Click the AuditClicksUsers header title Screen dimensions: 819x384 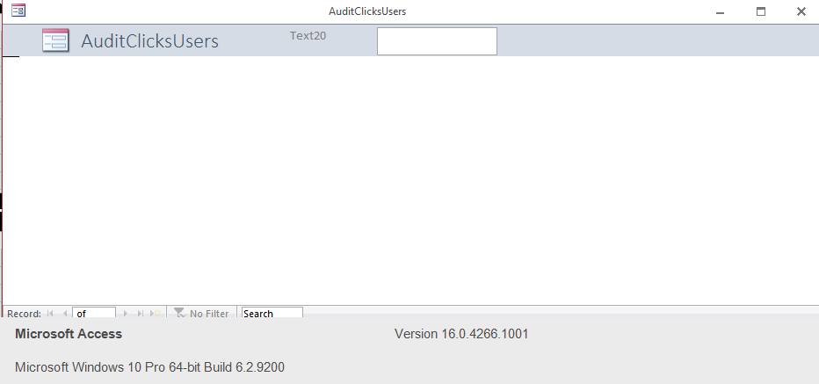pos(149,41)
